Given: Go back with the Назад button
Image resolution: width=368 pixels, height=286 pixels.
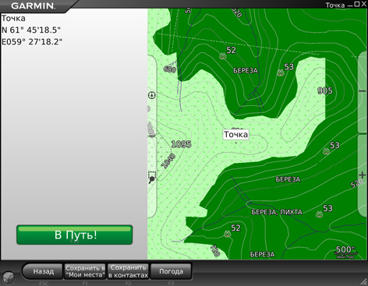Looking at the screenshot, I should tap(43, 271).
